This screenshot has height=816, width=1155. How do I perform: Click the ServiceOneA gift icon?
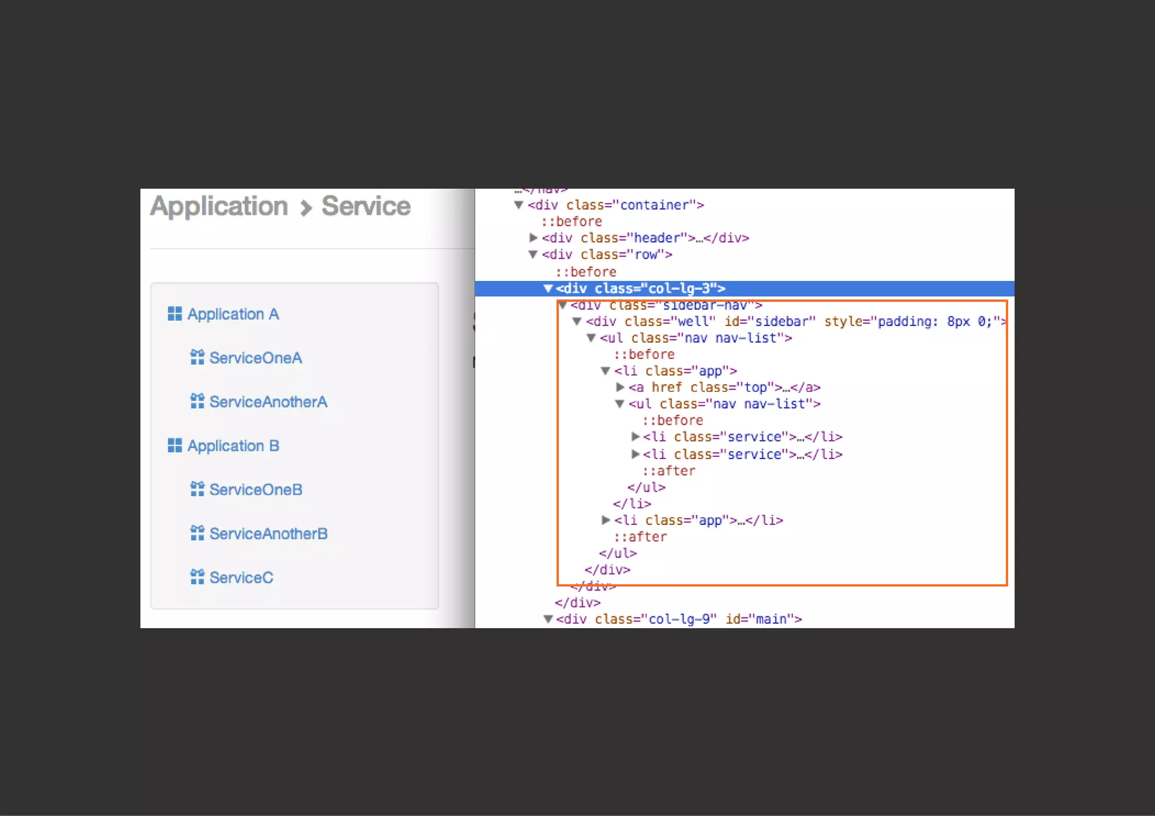point(197,358)
